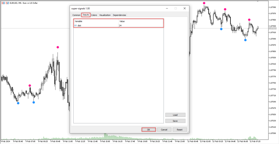Viewport: 279px width, 144px height.
Task: Open the Visualization tab
Action: coord(105,15)
